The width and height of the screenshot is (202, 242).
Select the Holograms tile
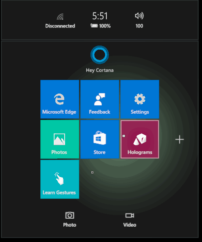point(140,139)
